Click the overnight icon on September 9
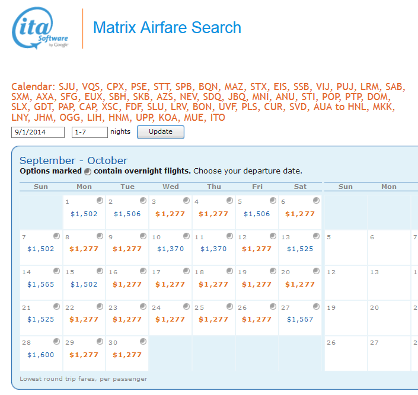This screenshot has height=395, width=418. click(143, 236)
